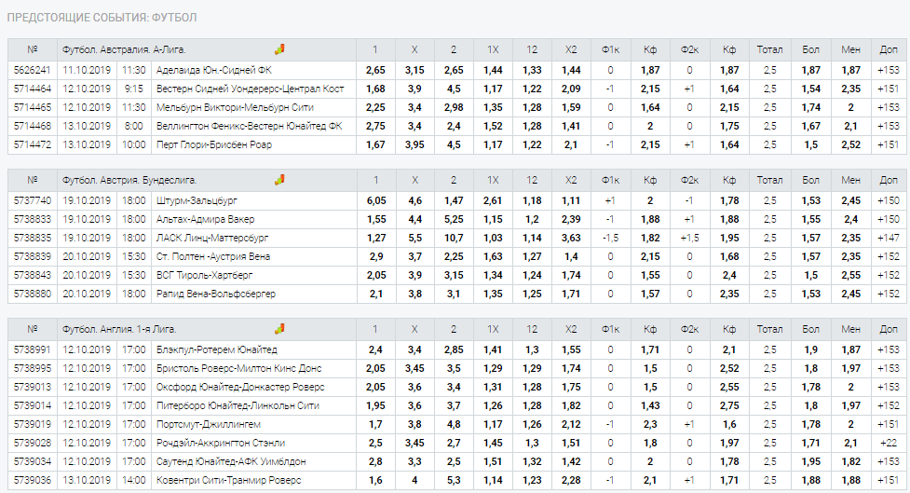Open match Альтах-Адмира Вакер

[x=205, y=220]
